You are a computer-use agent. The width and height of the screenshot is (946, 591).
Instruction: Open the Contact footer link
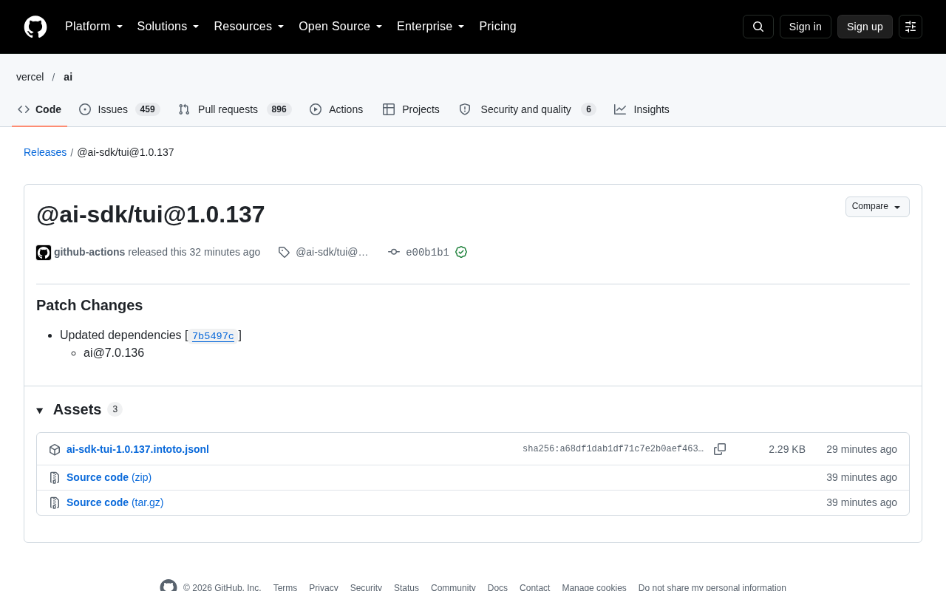coord(534,587)
